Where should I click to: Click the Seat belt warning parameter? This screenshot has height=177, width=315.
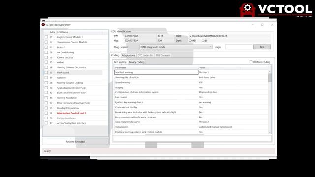coord(156,72)
